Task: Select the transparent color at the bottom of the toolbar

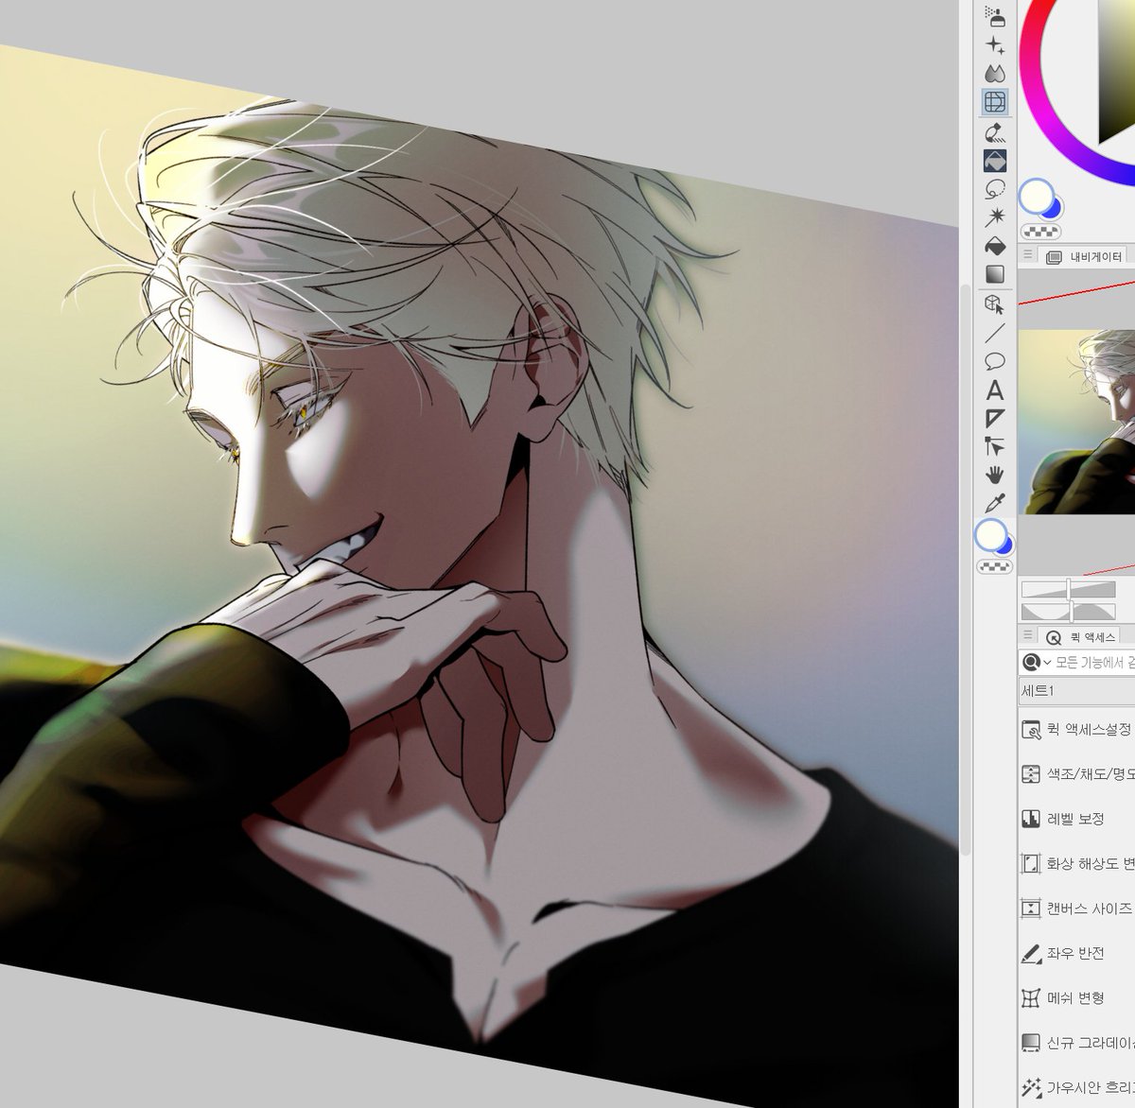Action: [x=994, y=567]
